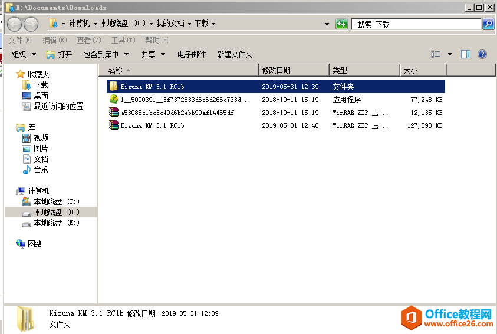Click the 文件夹 type cell in the file list
The width and height of the screenshot is (497, 334).
click(x=343, y=87)
